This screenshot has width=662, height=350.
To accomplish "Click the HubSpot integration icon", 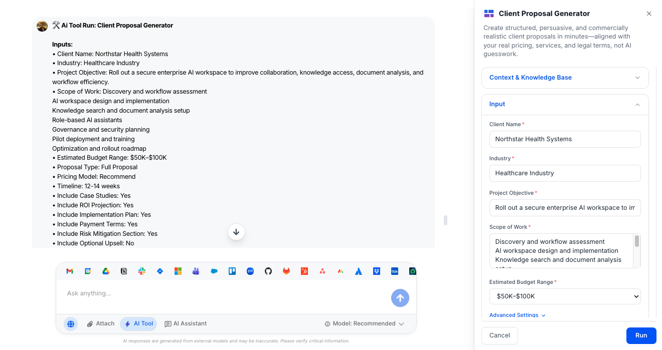I will (x=304, y=271).
